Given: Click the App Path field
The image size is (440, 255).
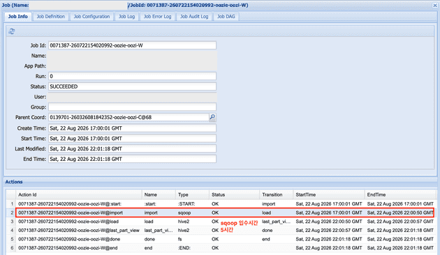Looking at the screenshot, I should pyautogui.click(x=132, y=66).
